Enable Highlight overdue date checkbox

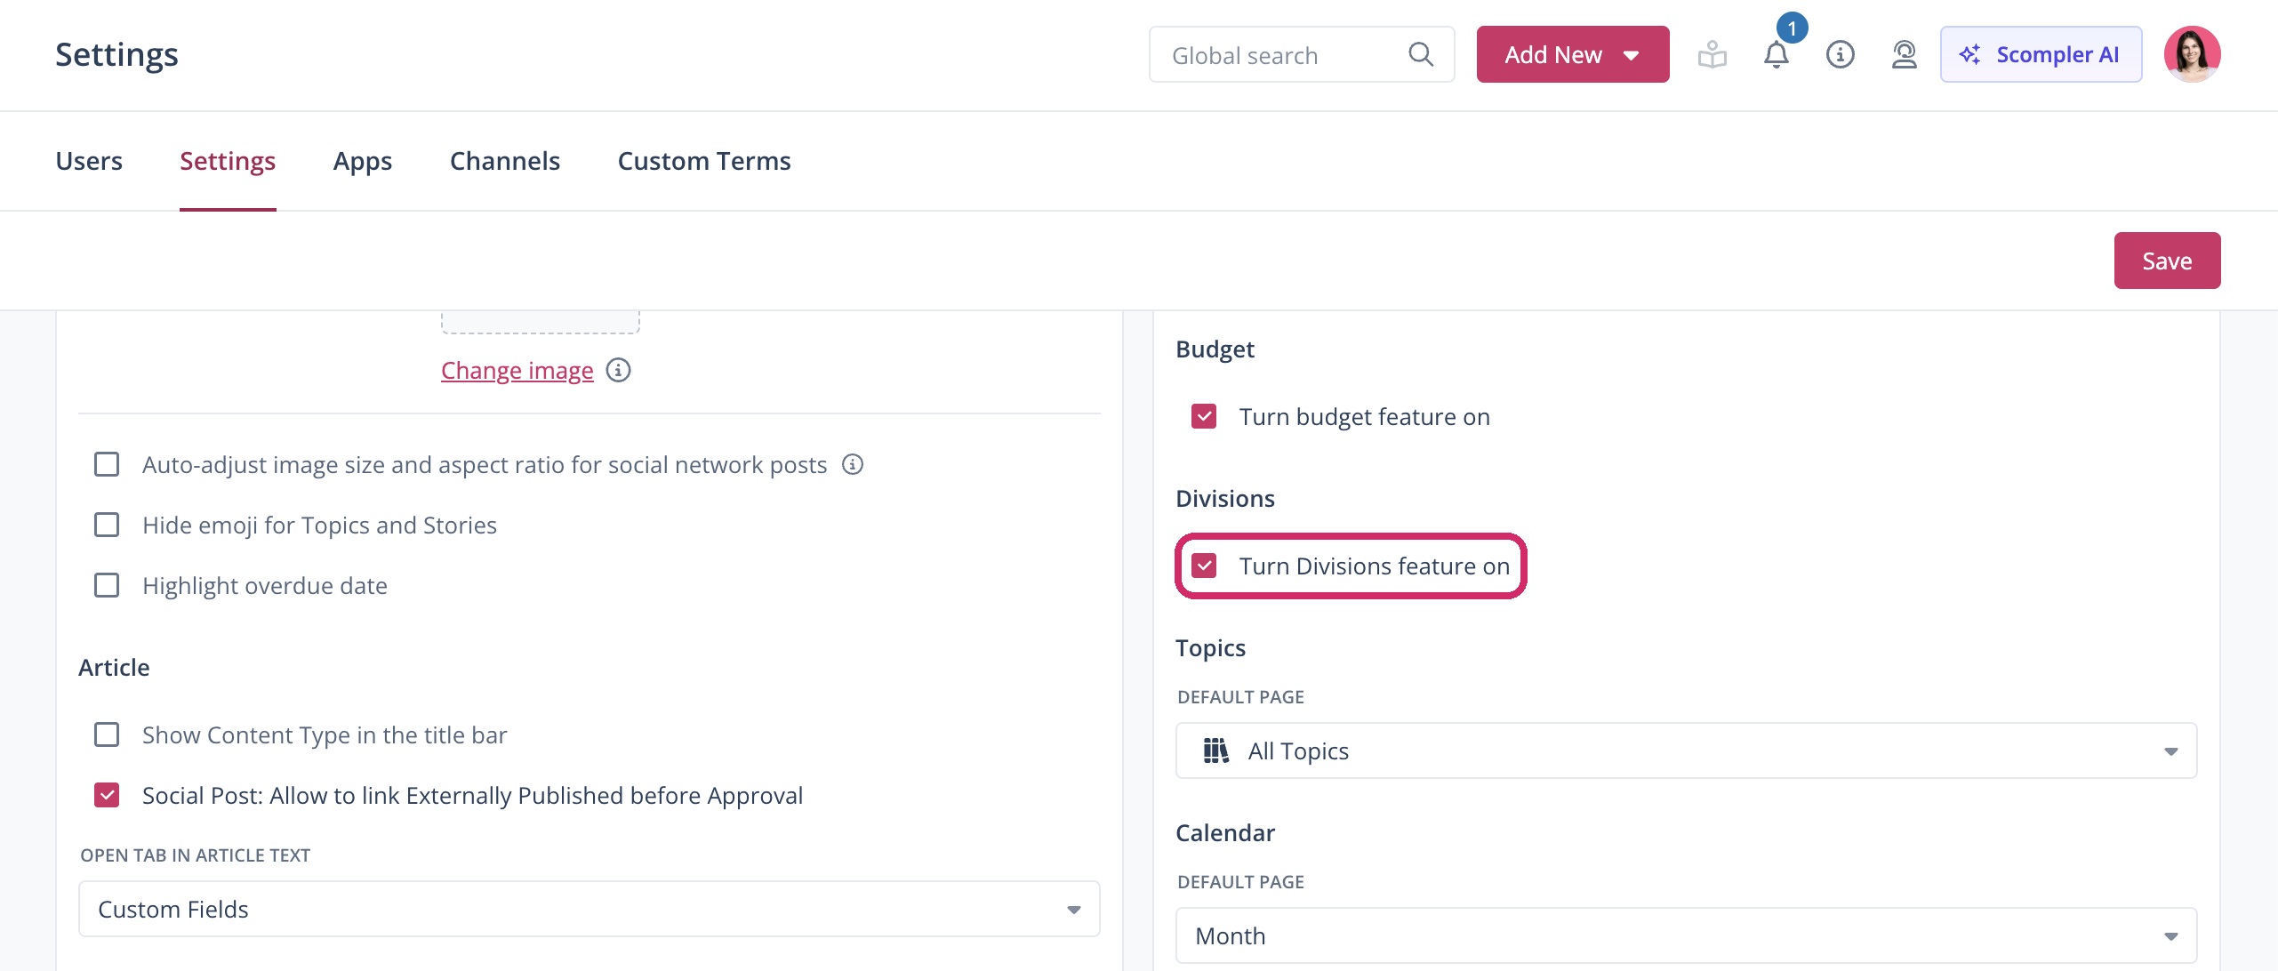107,585
